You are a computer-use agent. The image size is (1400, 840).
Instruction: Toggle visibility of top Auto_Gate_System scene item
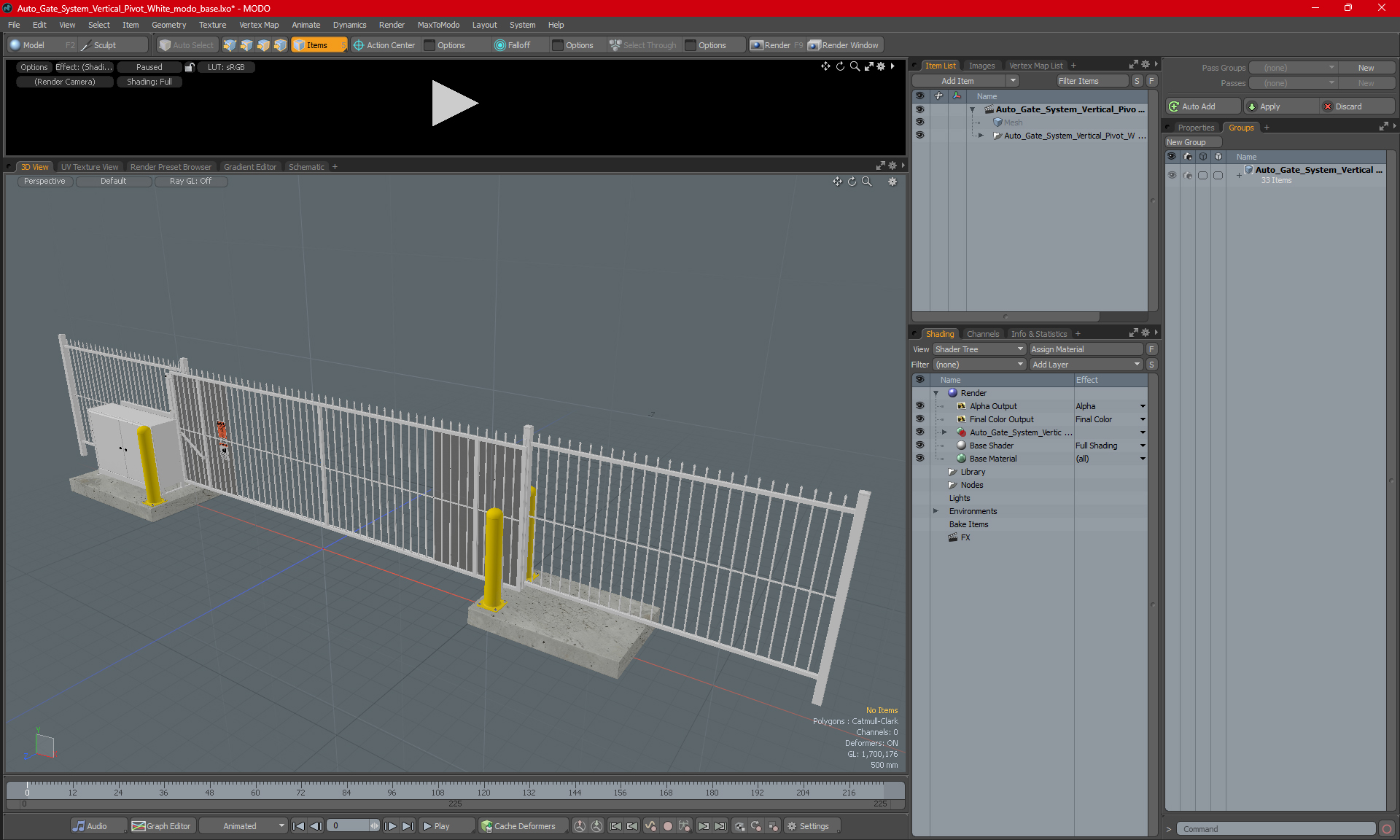[919, 109]
